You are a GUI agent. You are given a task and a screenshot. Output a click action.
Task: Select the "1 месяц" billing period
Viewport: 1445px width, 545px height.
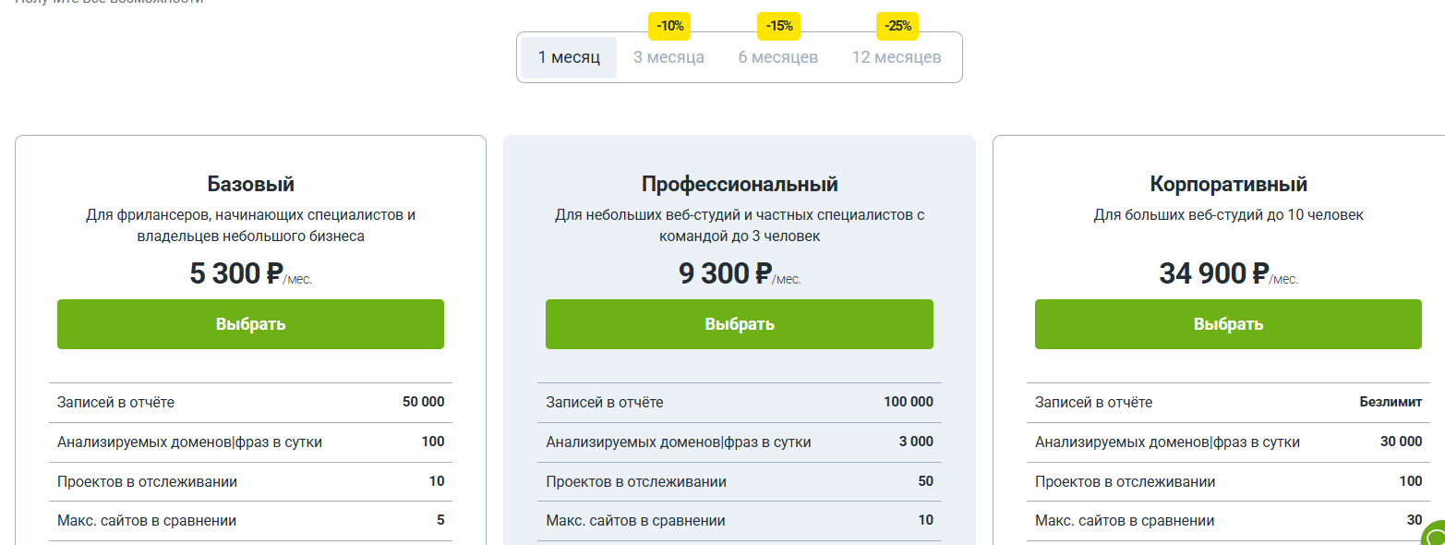(569, 57)
